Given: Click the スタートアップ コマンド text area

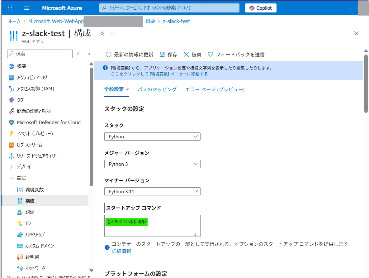Looking at the screenshot, I should (152, 226).
